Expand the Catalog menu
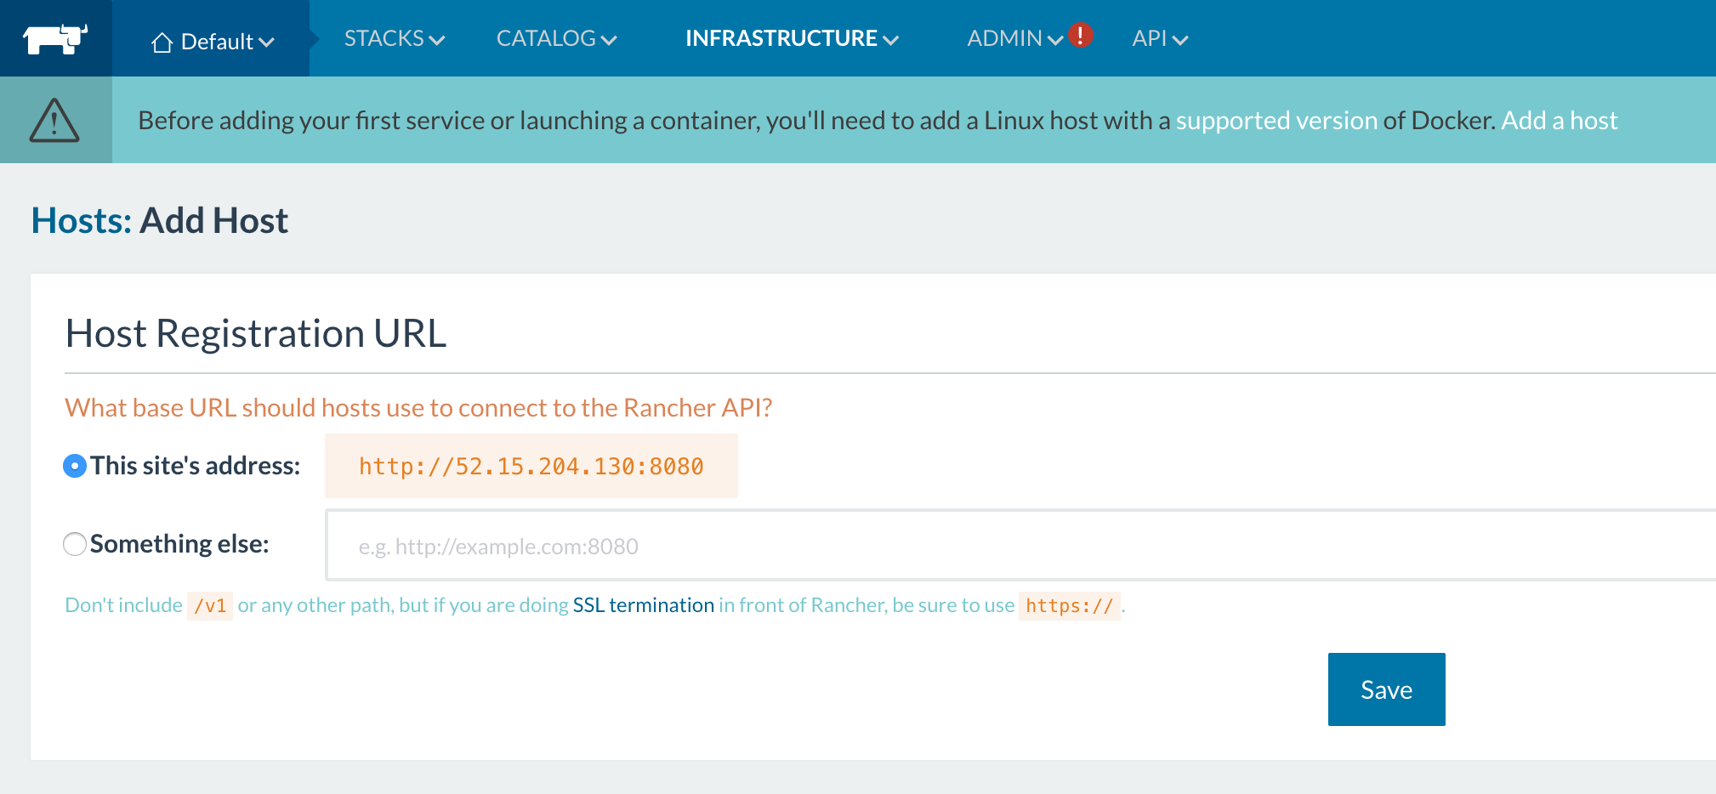1716x794 pixels. (x=556, y=38)
